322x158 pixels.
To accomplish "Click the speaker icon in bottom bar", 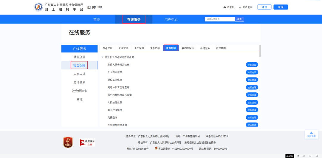I will coord(304,156).
